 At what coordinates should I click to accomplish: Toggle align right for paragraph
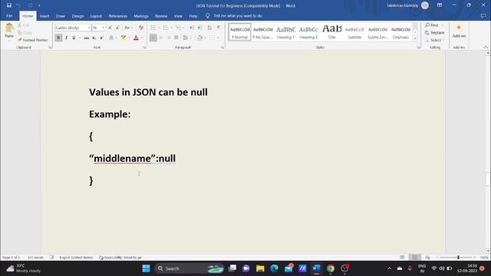pyautogui.click(x=169, y=38)
